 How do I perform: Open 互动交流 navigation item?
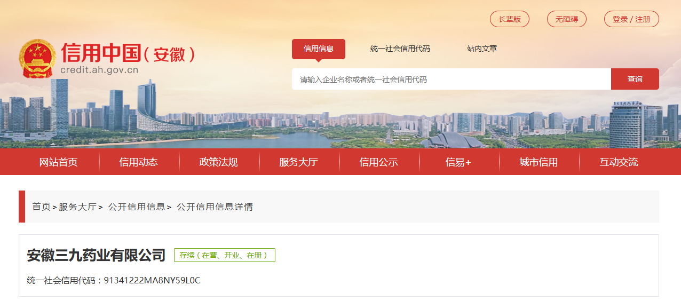(619, 162)
